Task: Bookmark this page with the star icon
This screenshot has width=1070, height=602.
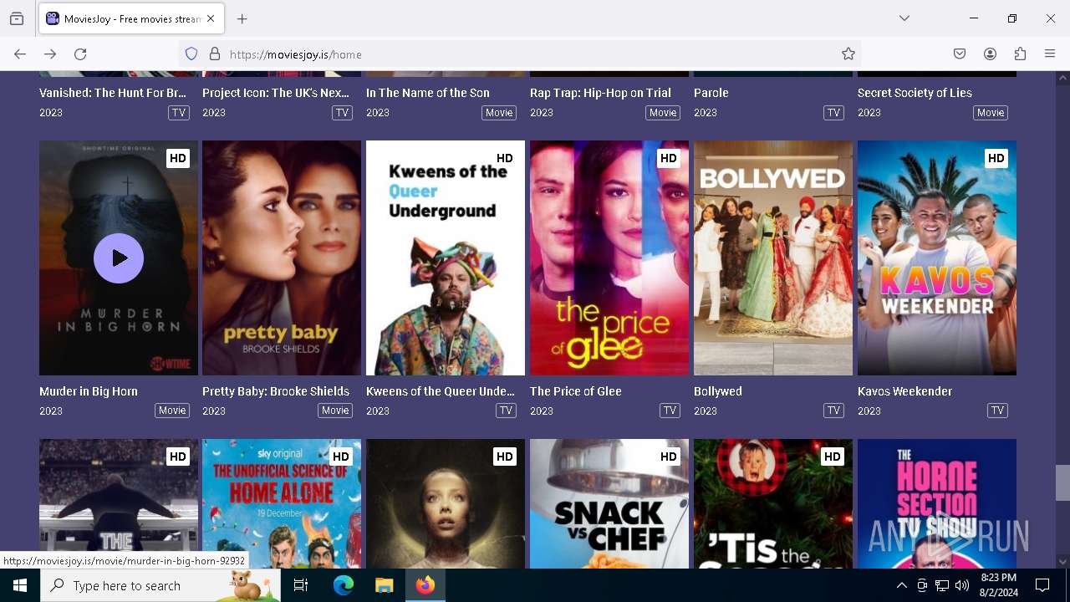Action: click(848, 54)
